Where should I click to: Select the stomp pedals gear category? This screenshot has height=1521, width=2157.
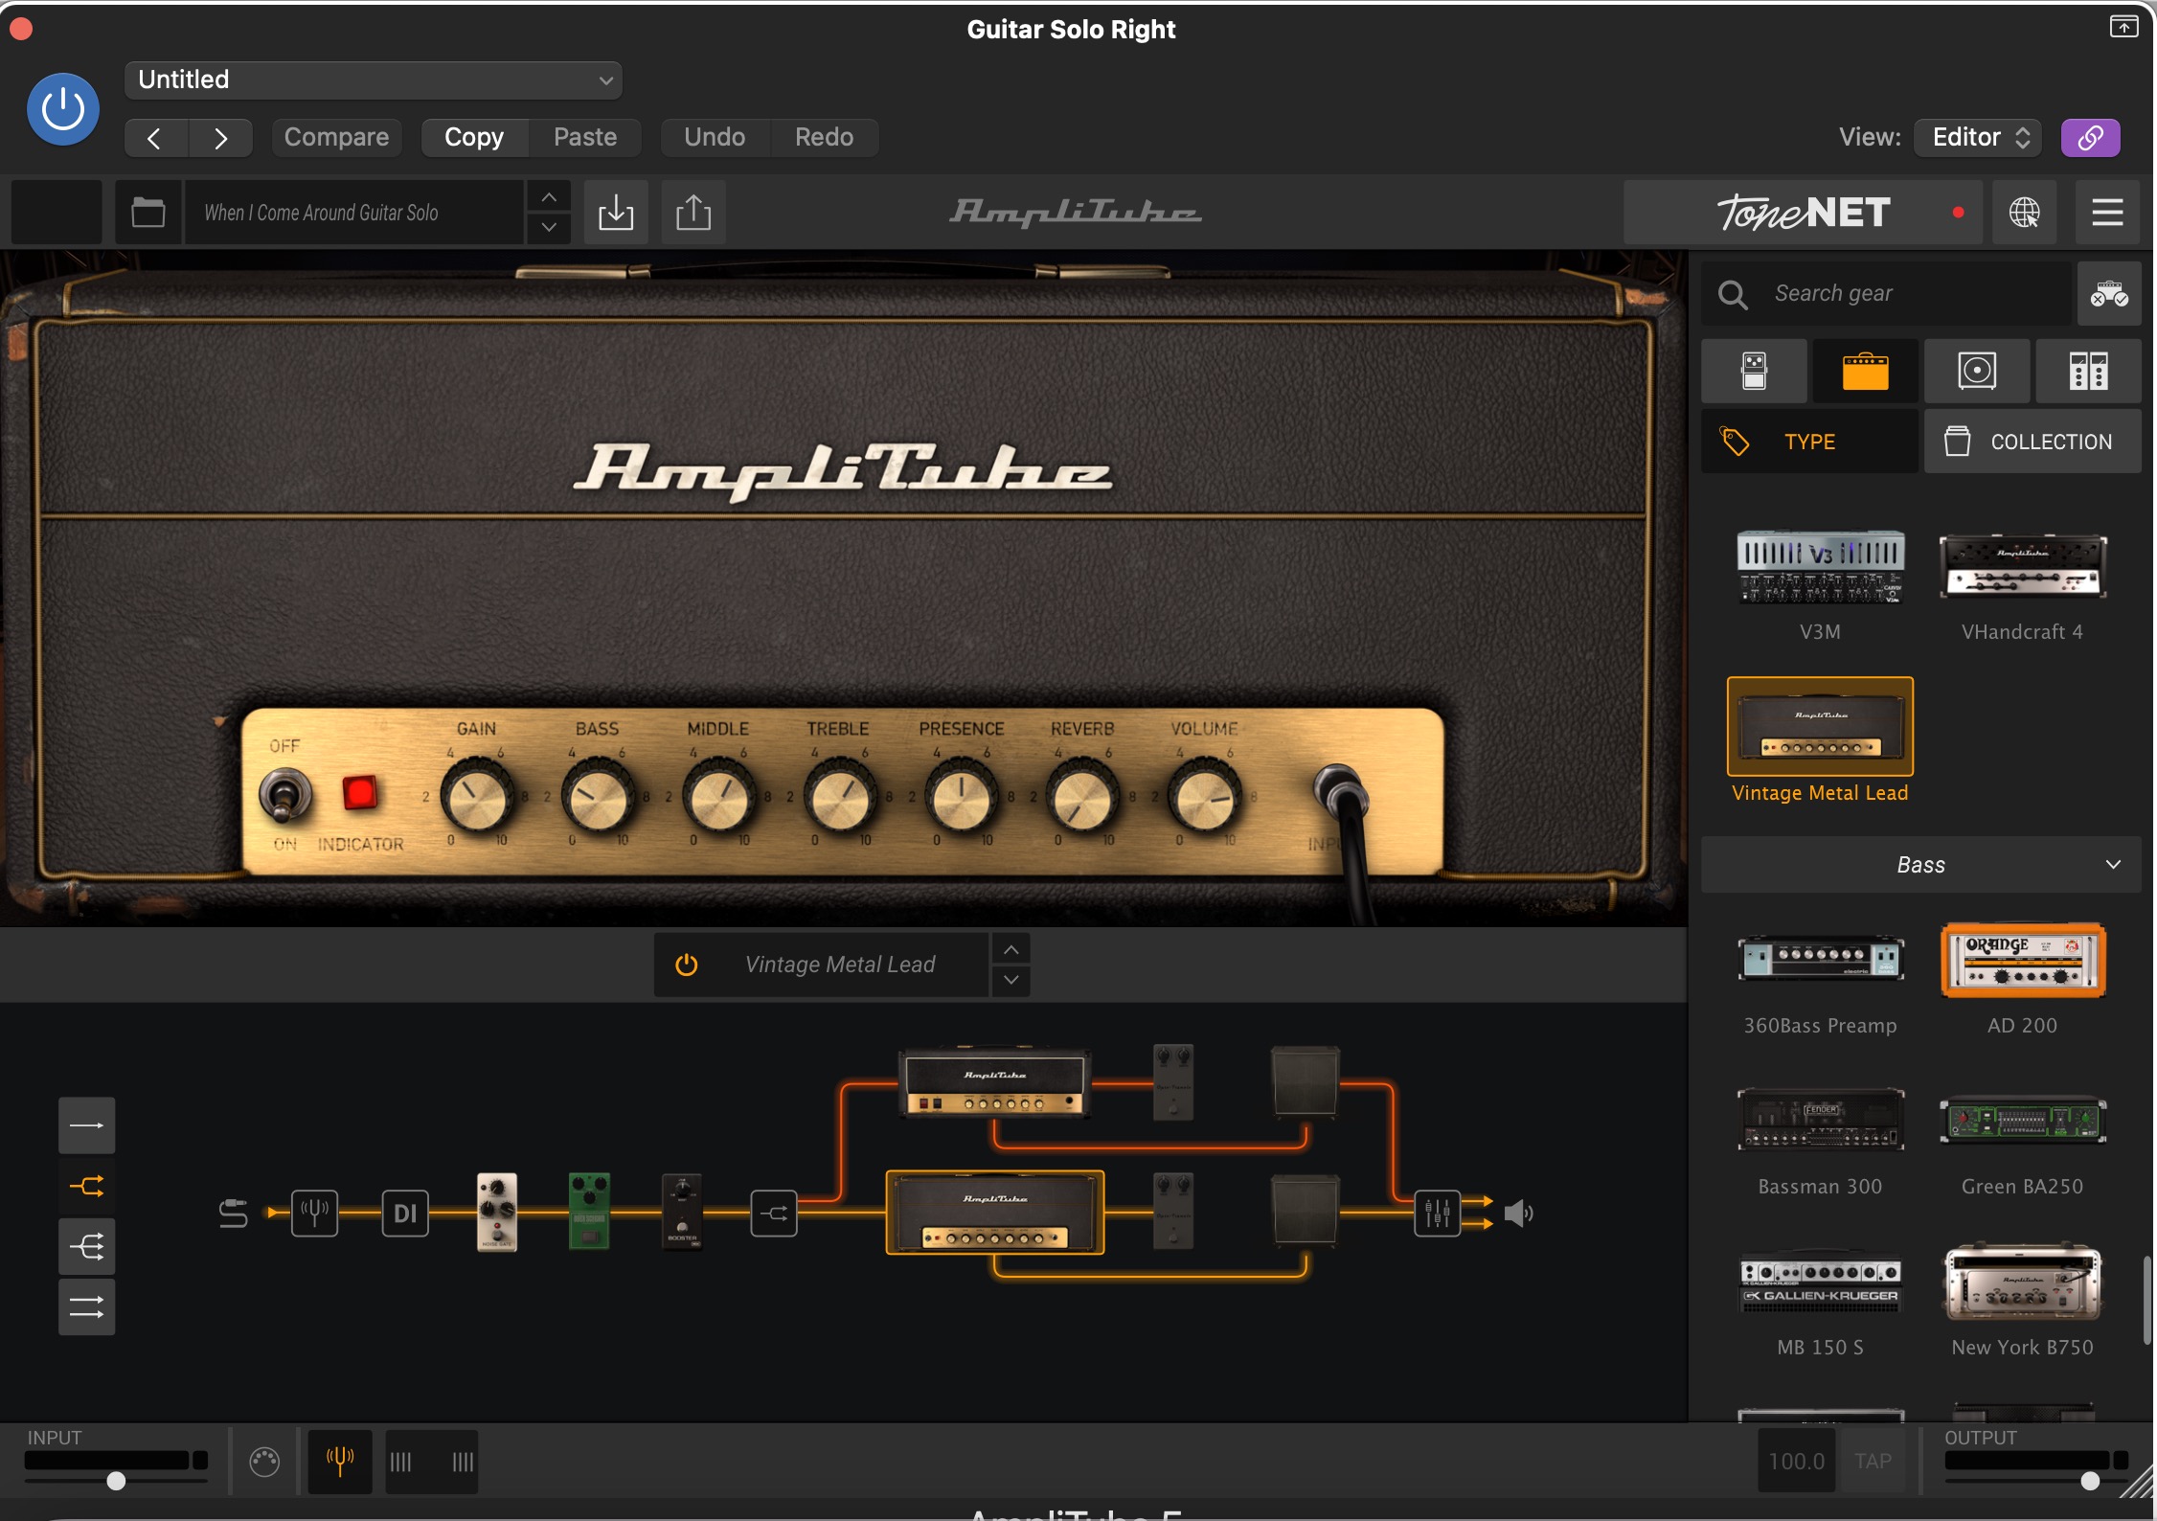tap(1754, 371)
